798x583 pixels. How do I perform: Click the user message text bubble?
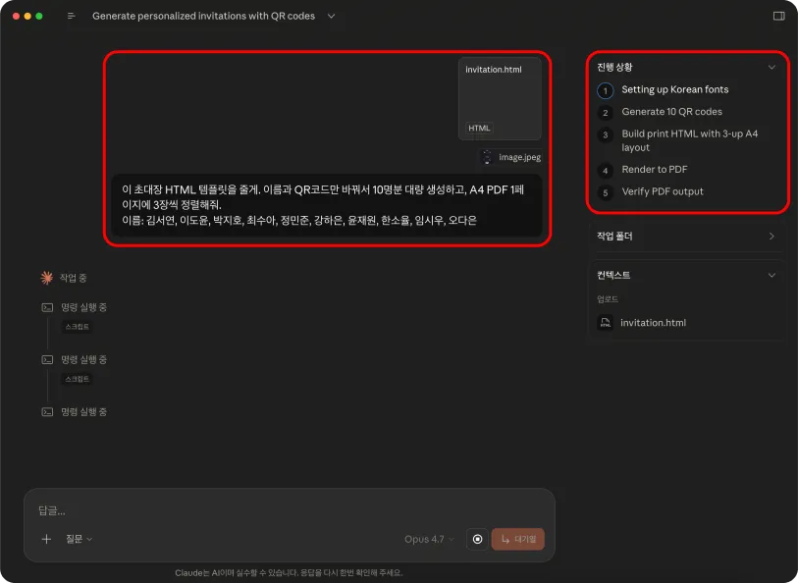[327, 205]
